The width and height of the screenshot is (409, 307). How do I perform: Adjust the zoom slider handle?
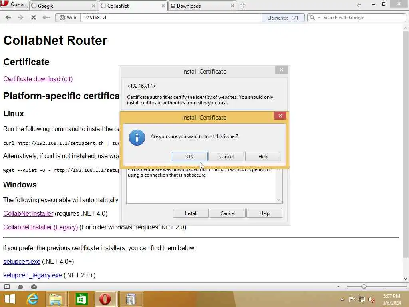[x=364, y=287]
